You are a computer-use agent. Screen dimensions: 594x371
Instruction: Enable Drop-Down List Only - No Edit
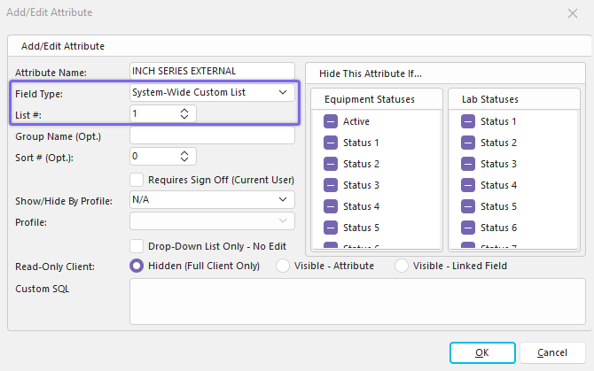coord(137,246)
